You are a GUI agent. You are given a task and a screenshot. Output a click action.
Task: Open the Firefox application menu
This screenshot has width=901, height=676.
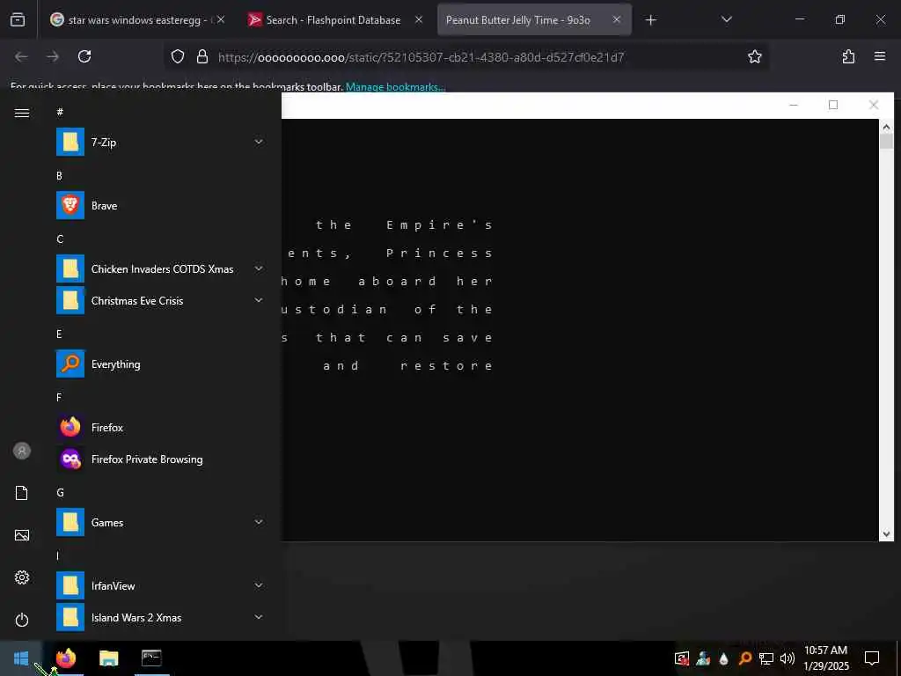[x=880, y=56]
